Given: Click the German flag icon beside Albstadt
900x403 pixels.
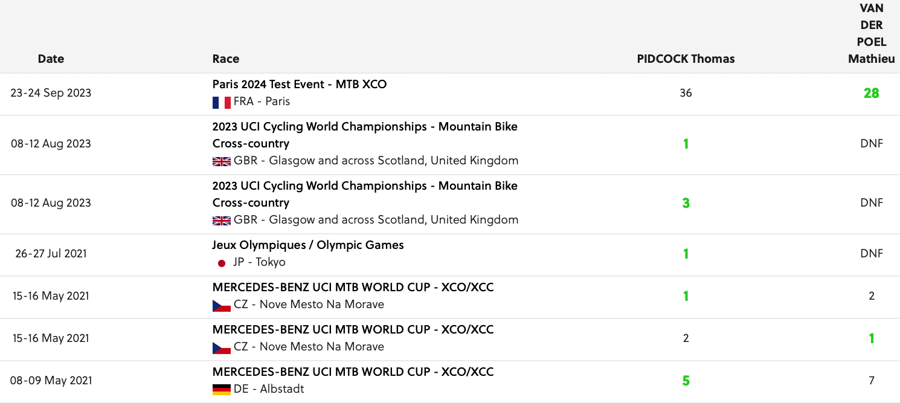Looking at the screenshot, I should [222, 390].
